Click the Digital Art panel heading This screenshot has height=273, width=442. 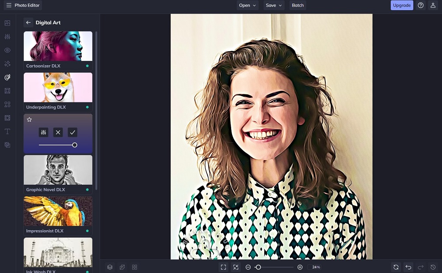[48, 22]
